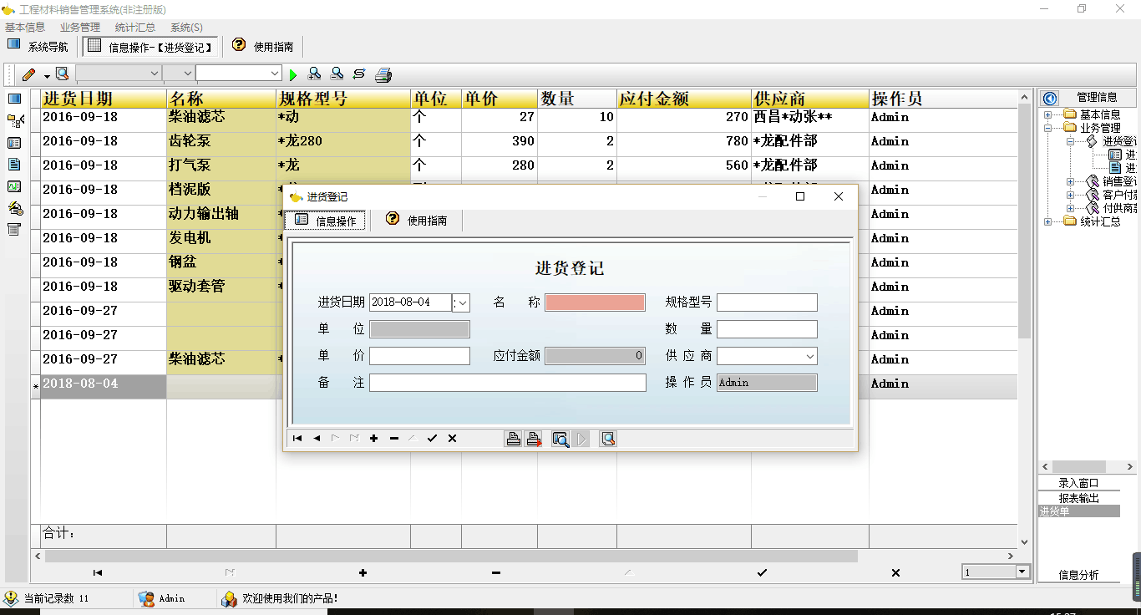This screenshot has height=615, width=1141.
Task: Click 报表输出 in right panel
Action: click(x=1078, y=498)
